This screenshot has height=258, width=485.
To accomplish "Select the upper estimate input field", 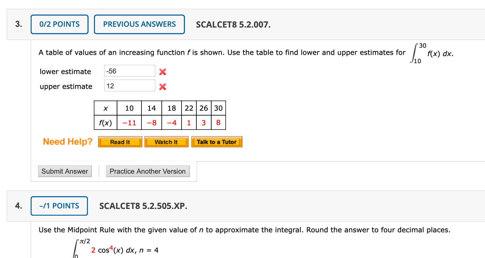I will (x=129, y=85).
